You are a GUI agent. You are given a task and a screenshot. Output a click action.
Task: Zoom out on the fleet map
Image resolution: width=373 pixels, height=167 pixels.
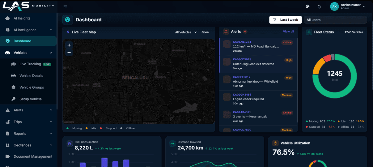tap(69, 53)
